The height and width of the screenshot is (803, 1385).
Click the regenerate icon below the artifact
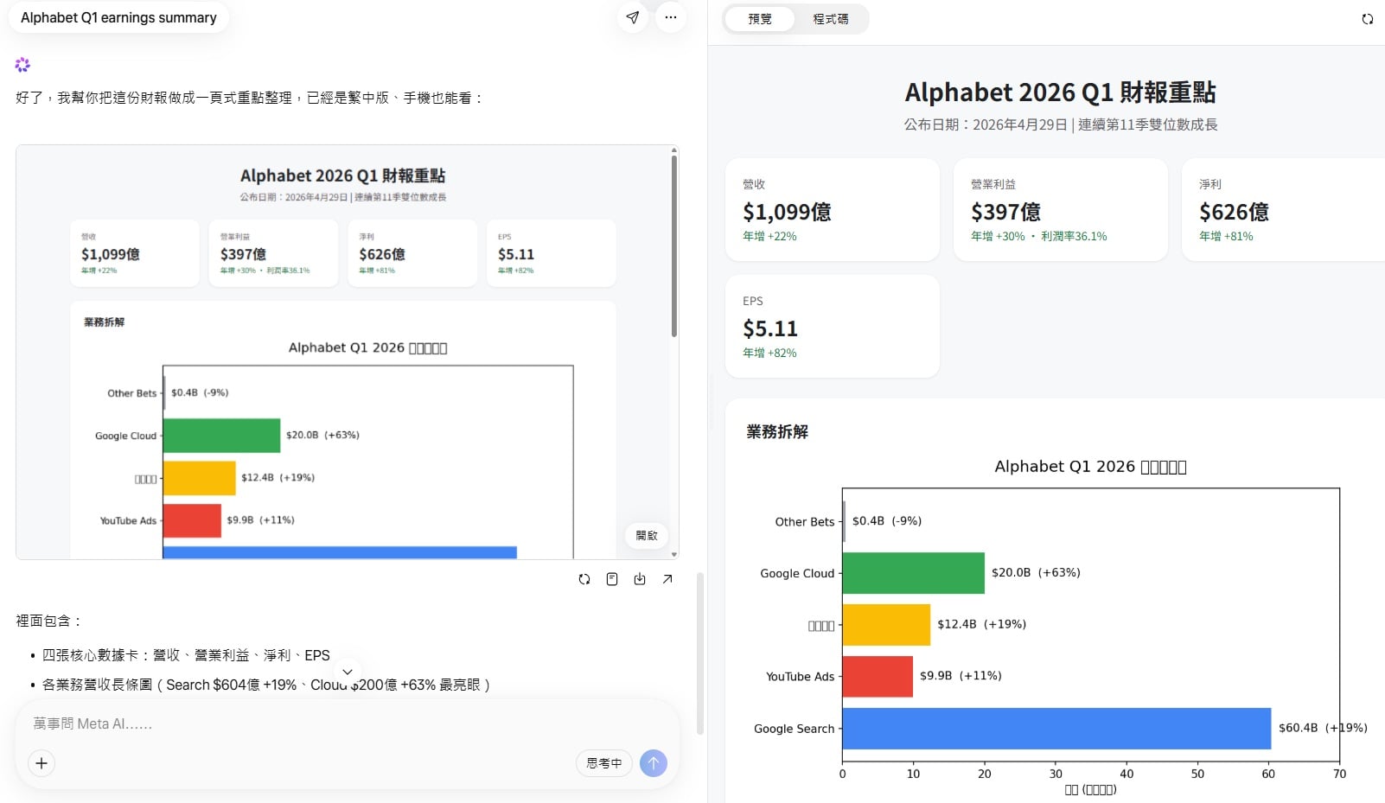pos(584,579)
